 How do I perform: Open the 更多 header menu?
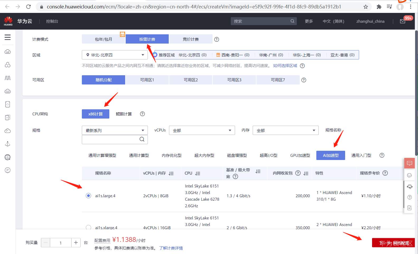coord(309,21)
